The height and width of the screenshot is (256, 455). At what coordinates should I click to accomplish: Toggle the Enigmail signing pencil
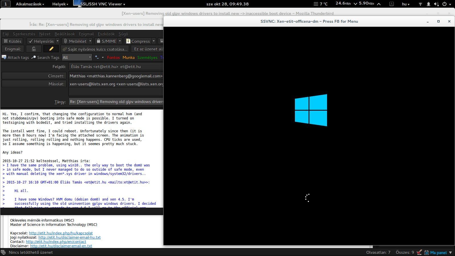click(51, 49)
